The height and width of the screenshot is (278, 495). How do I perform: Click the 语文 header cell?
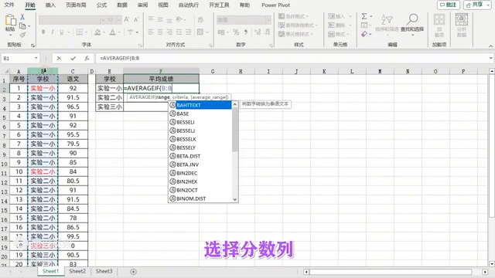(x=73, y=79)
